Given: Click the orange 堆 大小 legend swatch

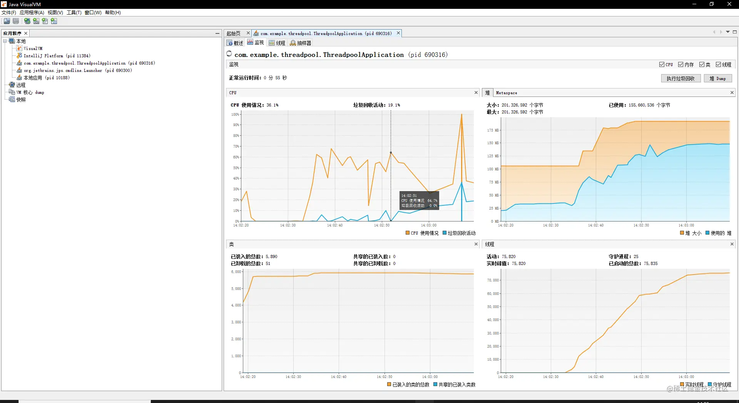Looking at the screenshot, I should (682, 233).
